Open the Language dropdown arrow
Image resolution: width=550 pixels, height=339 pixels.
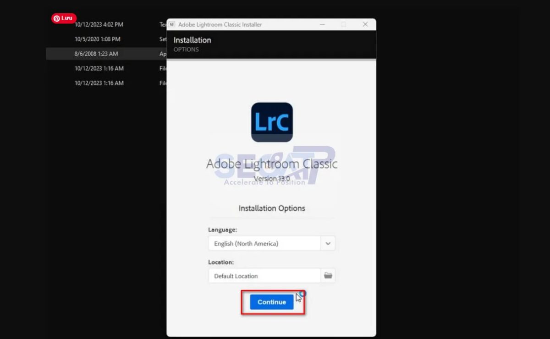[328, 243]
